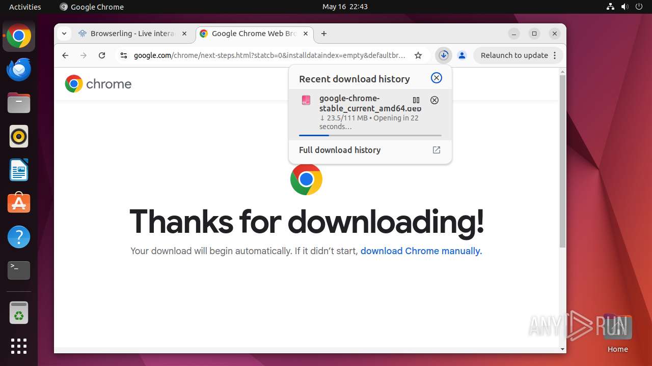Open Trash from the dock
The width and height of the screenshot is (652, 366).
click(x=19, y=313)
